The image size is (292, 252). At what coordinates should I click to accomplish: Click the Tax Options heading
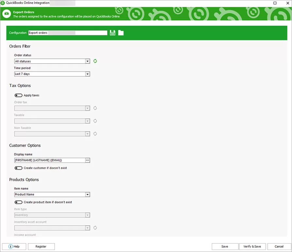pos(20,86)
